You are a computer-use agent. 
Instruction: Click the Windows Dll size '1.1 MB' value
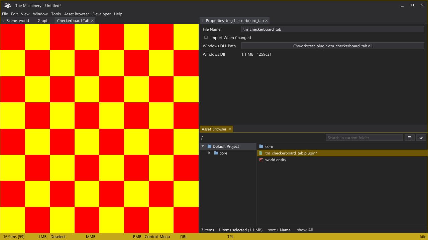click(247, 54)
